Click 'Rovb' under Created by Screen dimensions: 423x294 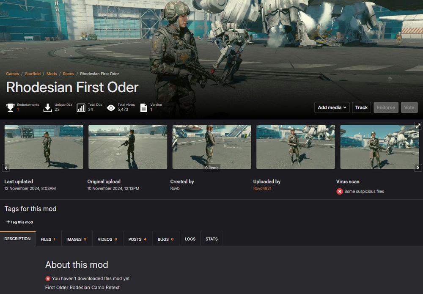click(x=175, y=188)
